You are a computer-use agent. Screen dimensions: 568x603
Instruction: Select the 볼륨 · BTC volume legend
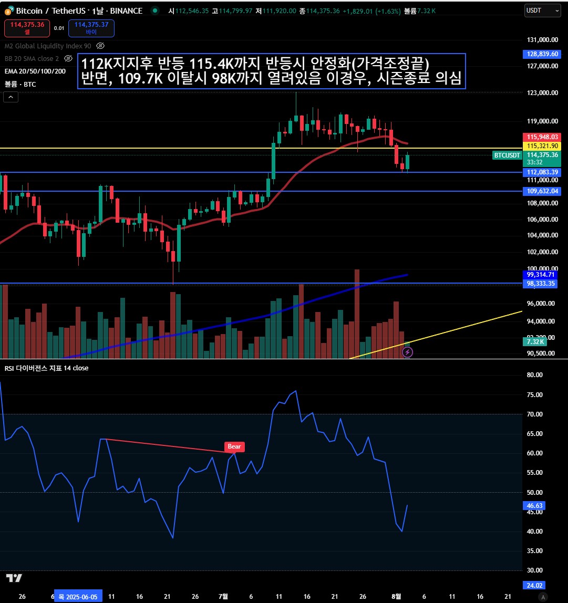point(20,84)
